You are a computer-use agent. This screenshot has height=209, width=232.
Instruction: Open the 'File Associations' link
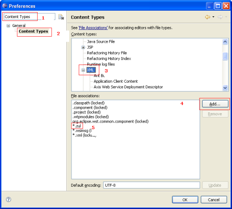click(93, 28)
